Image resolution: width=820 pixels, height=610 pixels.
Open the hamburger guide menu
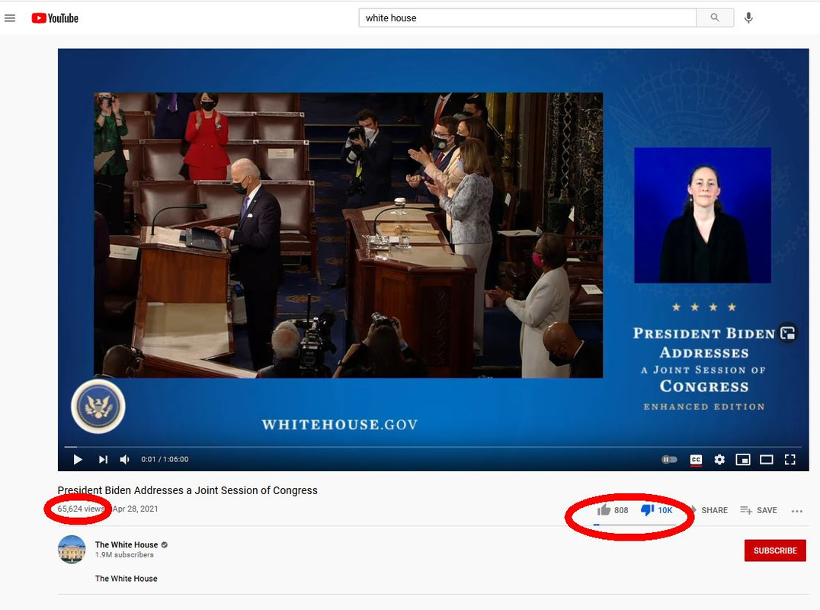10,18
